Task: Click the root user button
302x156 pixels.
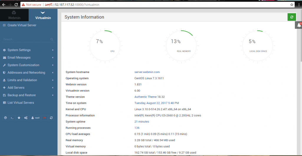Action: tap(35, 118)
